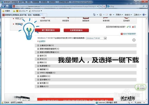This screenshot has height=105, width=149.
Task: Open the address bar history dropdown arrow
Action: [98, 6]
